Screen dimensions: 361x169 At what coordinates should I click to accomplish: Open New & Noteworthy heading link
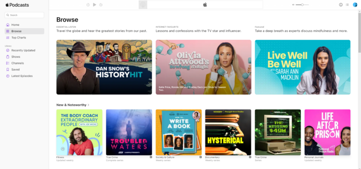71,105
